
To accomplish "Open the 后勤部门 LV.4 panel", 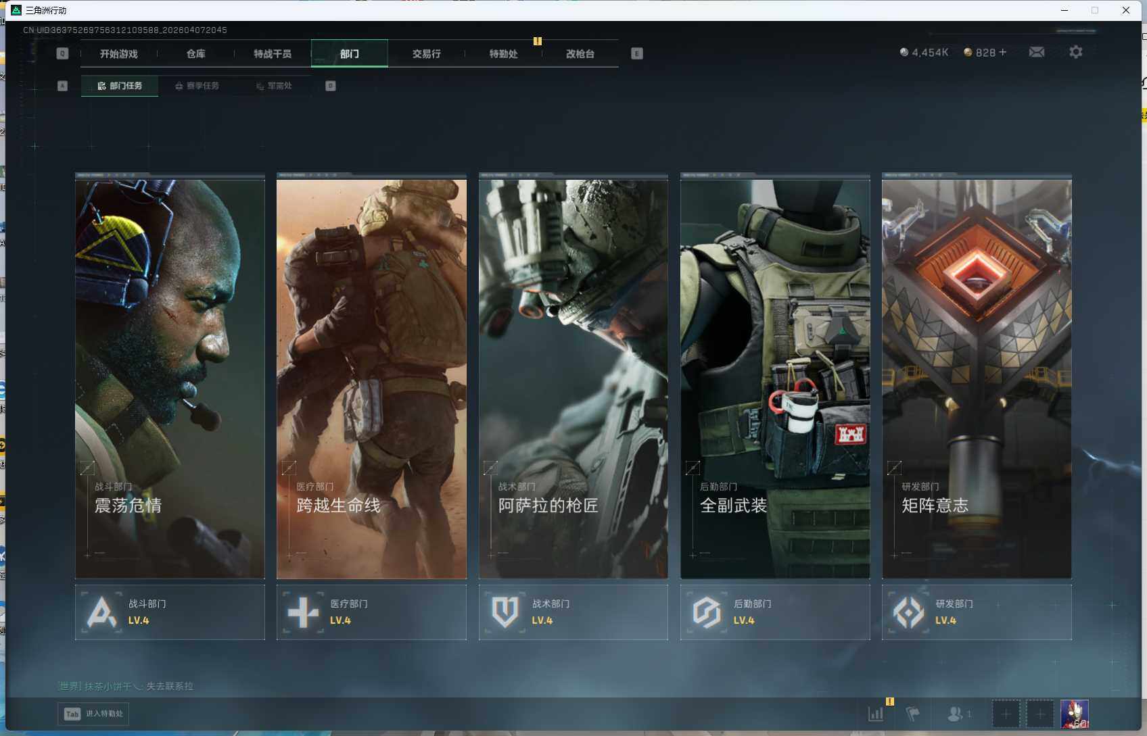I will [x=775, y=612].
